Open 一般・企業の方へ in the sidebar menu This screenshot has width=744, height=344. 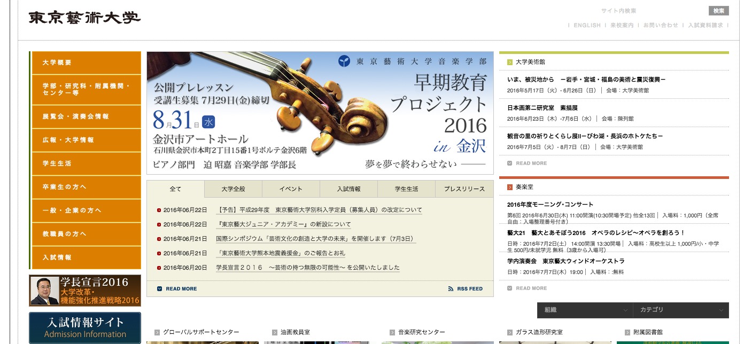pos(86,210)
